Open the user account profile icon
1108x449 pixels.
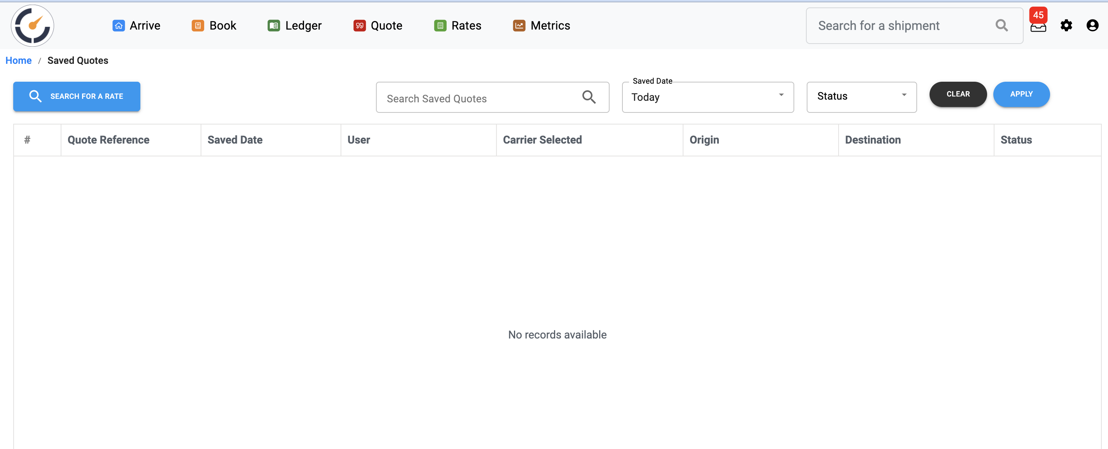(1092, 25)
